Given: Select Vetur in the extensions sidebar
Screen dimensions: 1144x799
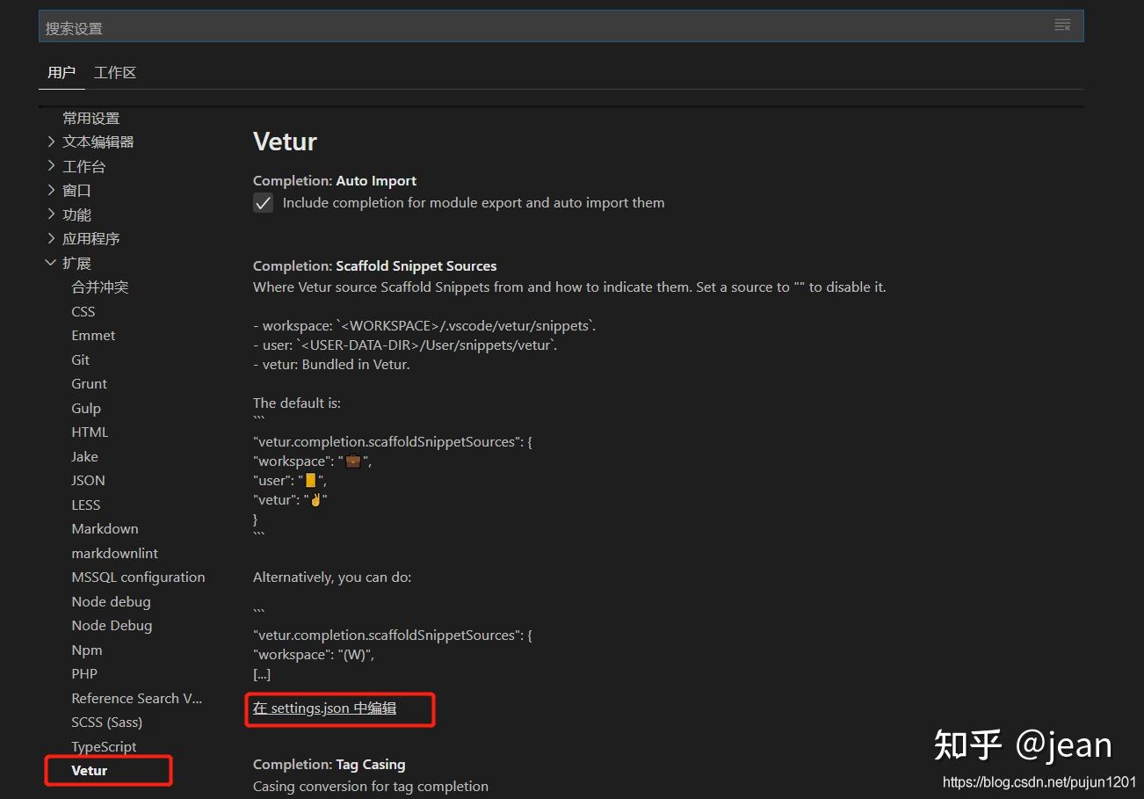Looking at the screenshot, I should [89, 770].
